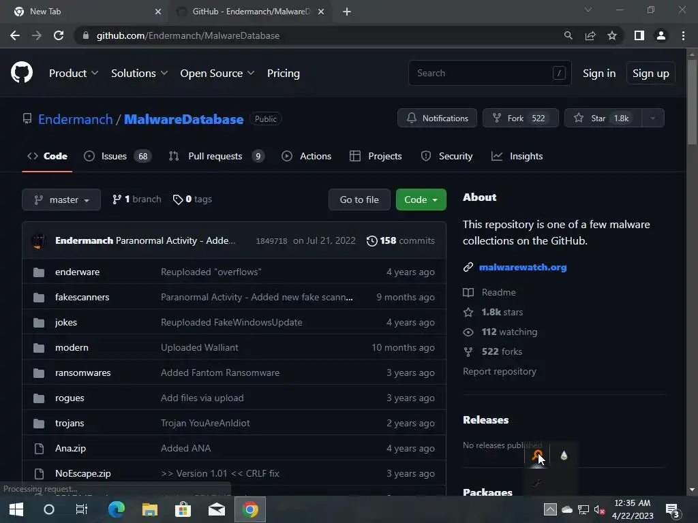Open the Issues tab
Viewport: 698px width, 523px height.
click(x=117, y=156)
